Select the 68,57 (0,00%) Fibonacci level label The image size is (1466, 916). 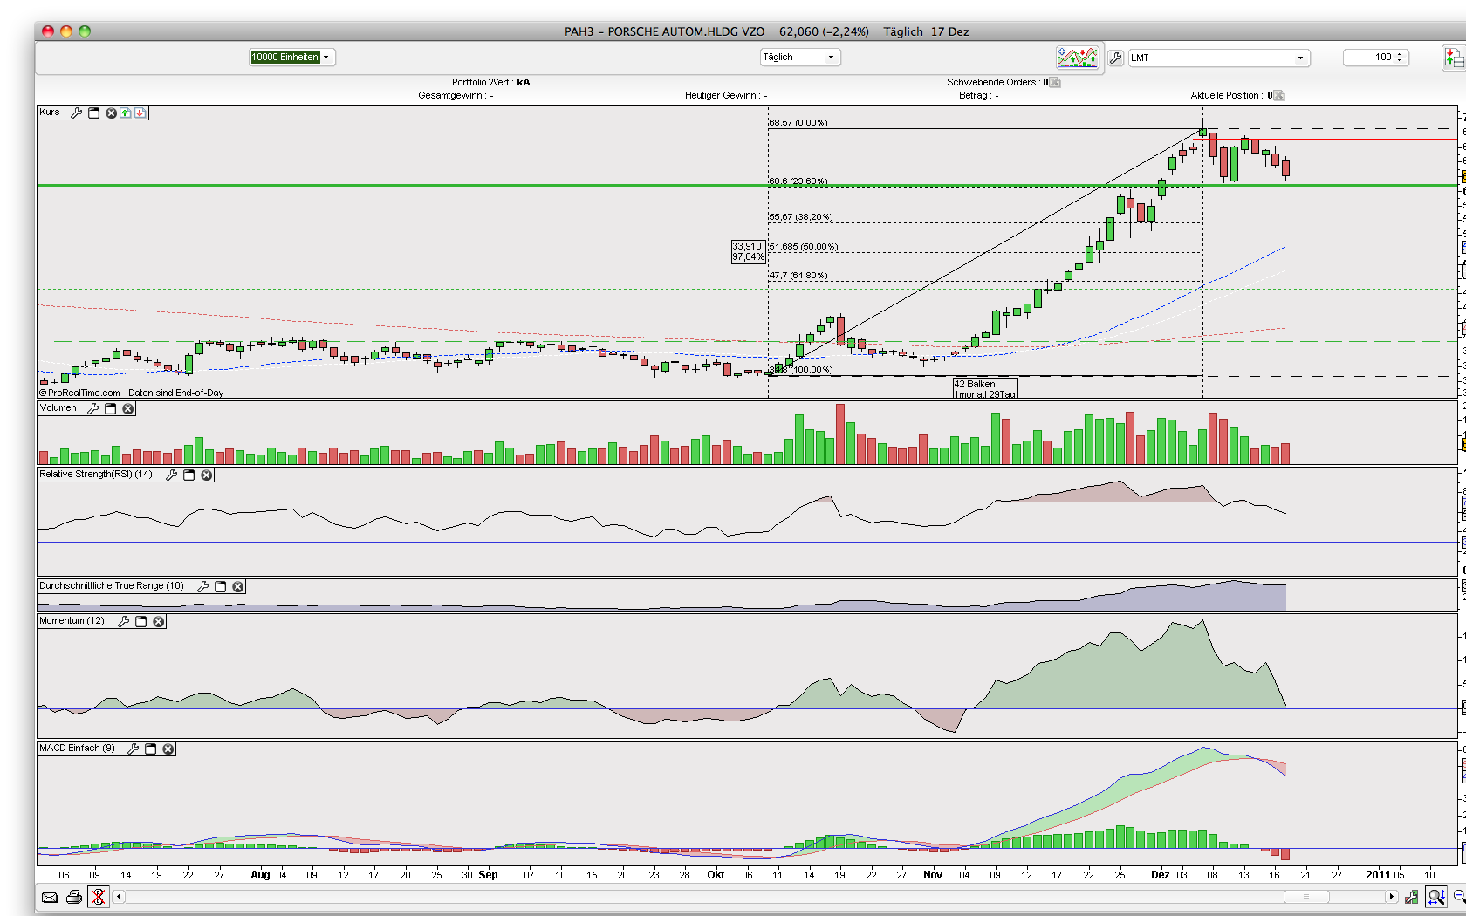point(798,123)
